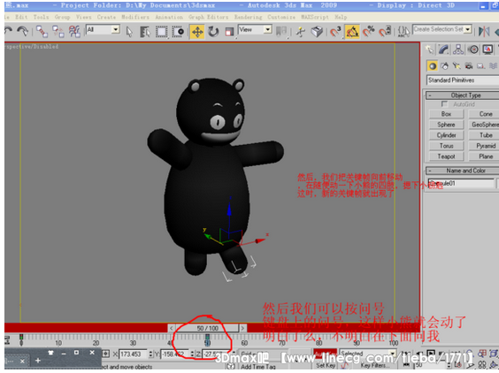The image size is (499, 373).
Task: Open the 'All' selection filter dropdown
Action: [x=103, y=30]
